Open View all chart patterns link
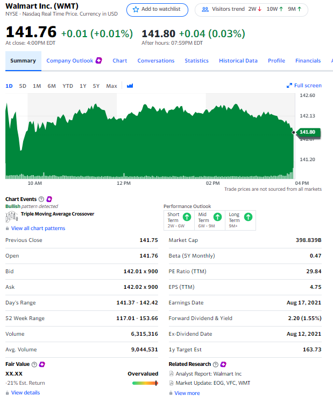The width and height of the screenshot is (333, 402). pos(38,228)
